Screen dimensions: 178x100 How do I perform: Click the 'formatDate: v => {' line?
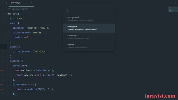point(24,84)
